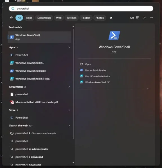
Task: Click the Windows PowerShell best match icon
Action: (12, 37)
